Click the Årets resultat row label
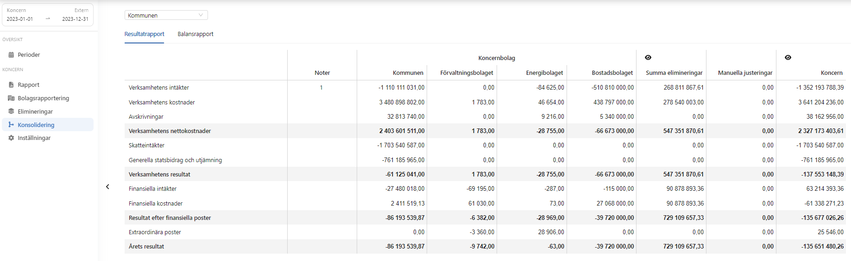The height and width of the screenshot is (261, 851). [x=146, y=247]
